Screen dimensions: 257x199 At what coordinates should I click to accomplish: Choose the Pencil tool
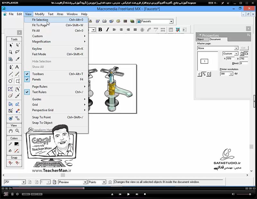pos(17,74)
